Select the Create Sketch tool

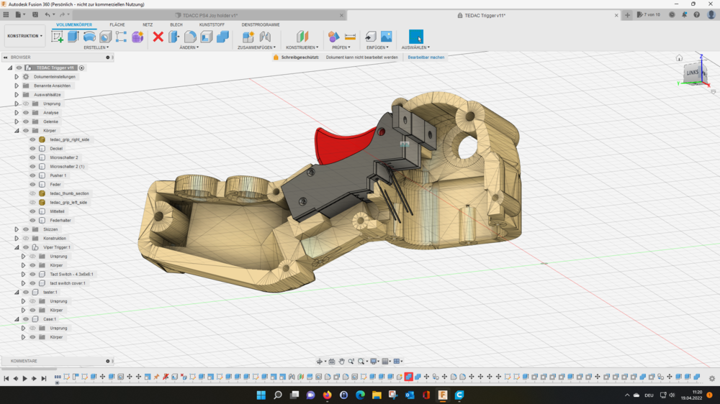coord(58,37)
